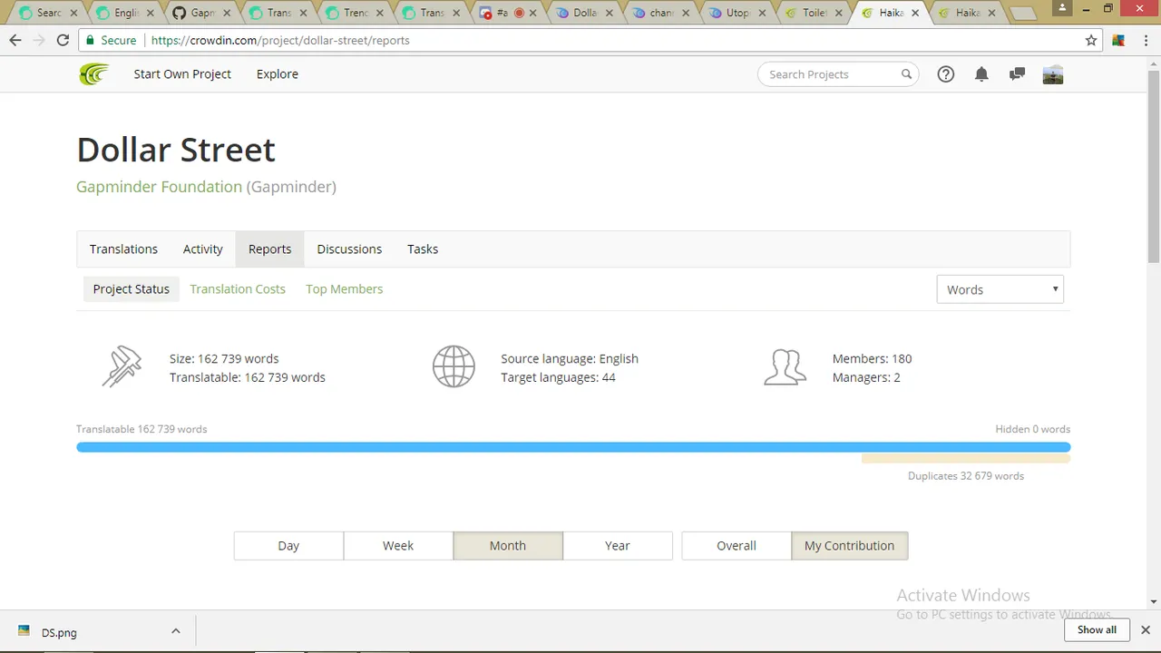Switch to the Searc browser tab
The height and width of the screenshot is (653, 1161).
click(45, 14)
